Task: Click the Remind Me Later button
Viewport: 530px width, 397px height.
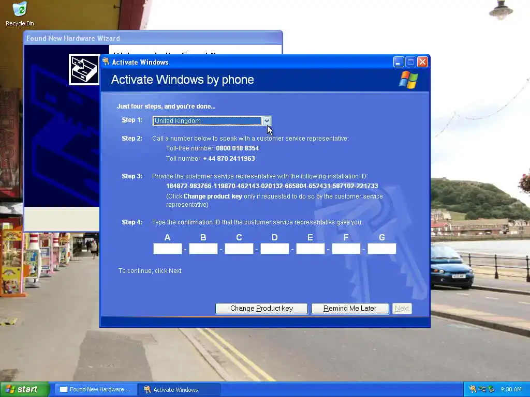Action: click(350, 308)
